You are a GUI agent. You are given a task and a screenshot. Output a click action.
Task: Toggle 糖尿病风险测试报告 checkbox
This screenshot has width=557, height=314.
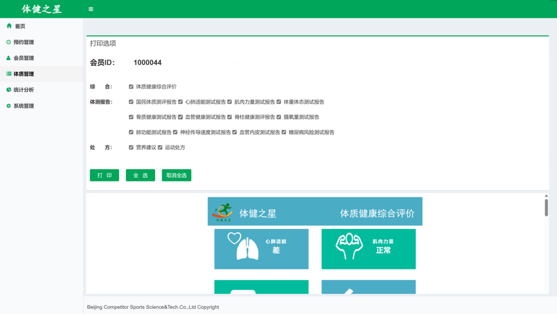[x=284, y=132]
